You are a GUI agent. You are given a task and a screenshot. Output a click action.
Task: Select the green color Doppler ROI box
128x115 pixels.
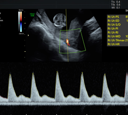click(x=72, y=41)
